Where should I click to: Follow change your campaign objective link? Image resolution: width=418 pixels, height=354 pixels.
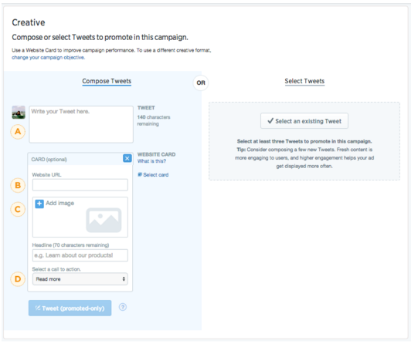48,58
